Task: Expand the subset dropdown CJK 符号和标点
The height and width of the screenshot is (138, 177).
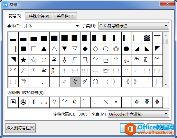Action: (x=134, y=26)
